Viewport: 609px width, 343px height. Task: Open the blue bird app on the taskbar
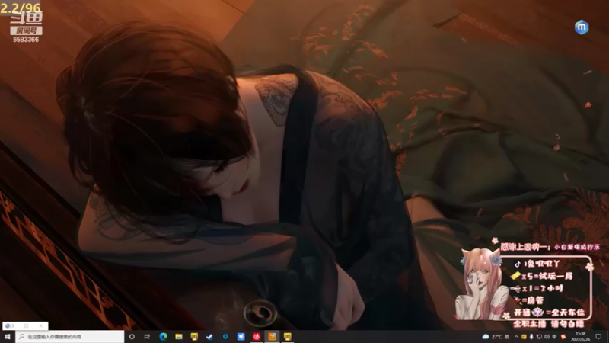coord(241,337)
